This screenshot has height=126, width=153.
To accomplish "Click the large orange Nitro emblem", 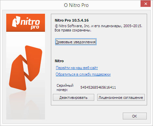I will [26, 68].
